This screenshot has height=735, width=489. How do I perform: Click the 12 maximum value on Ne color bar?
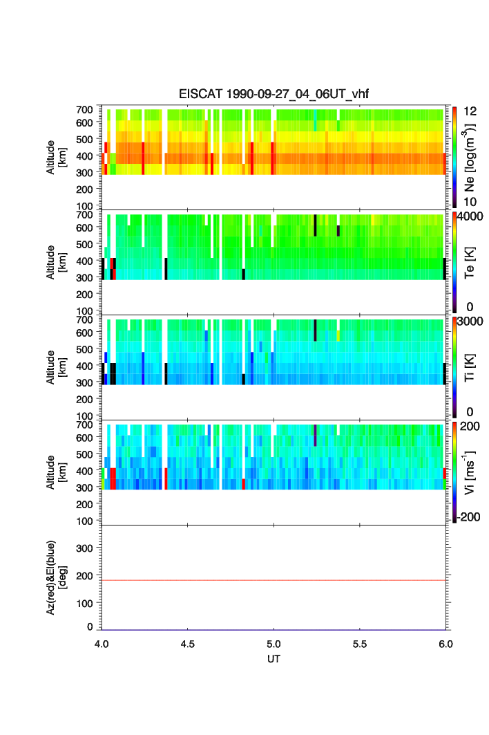pos(470,111)
